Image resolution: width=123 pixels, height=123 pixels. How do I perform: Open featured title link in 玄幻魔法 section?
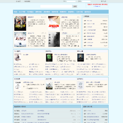click(26, 55)
